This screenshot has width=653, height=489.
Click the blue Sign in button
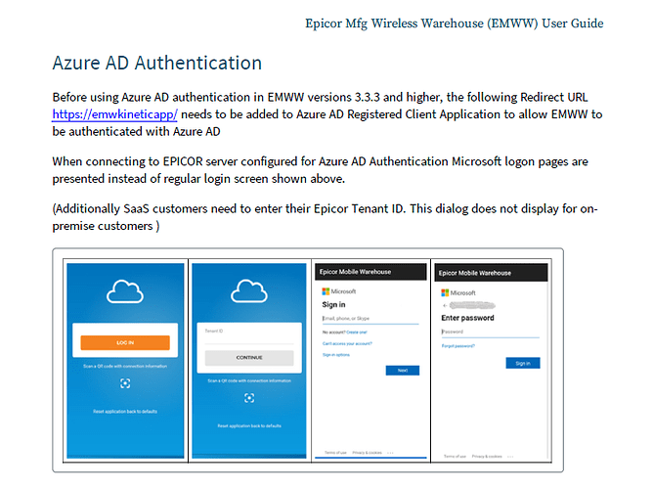click(523, 363)
